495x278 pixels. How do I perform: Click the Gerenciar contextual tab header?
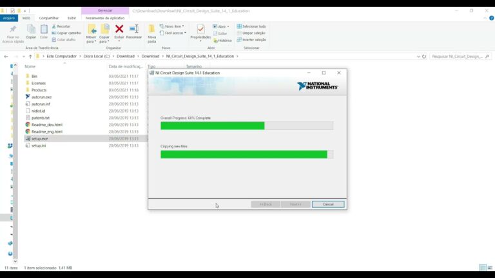click(x=105, y=11)
